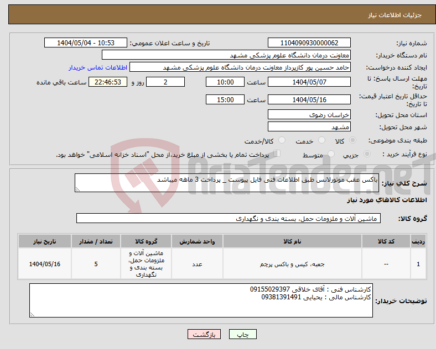436x349 pixels.
Task: Click the تاریخ نیاز column header
Action: [45, 241]
